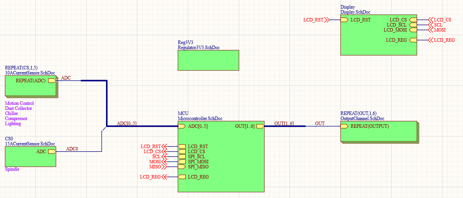Click the Motion Control text note
Image resolution: width=463 pixels, height=198 pixels.
(20, 103)
